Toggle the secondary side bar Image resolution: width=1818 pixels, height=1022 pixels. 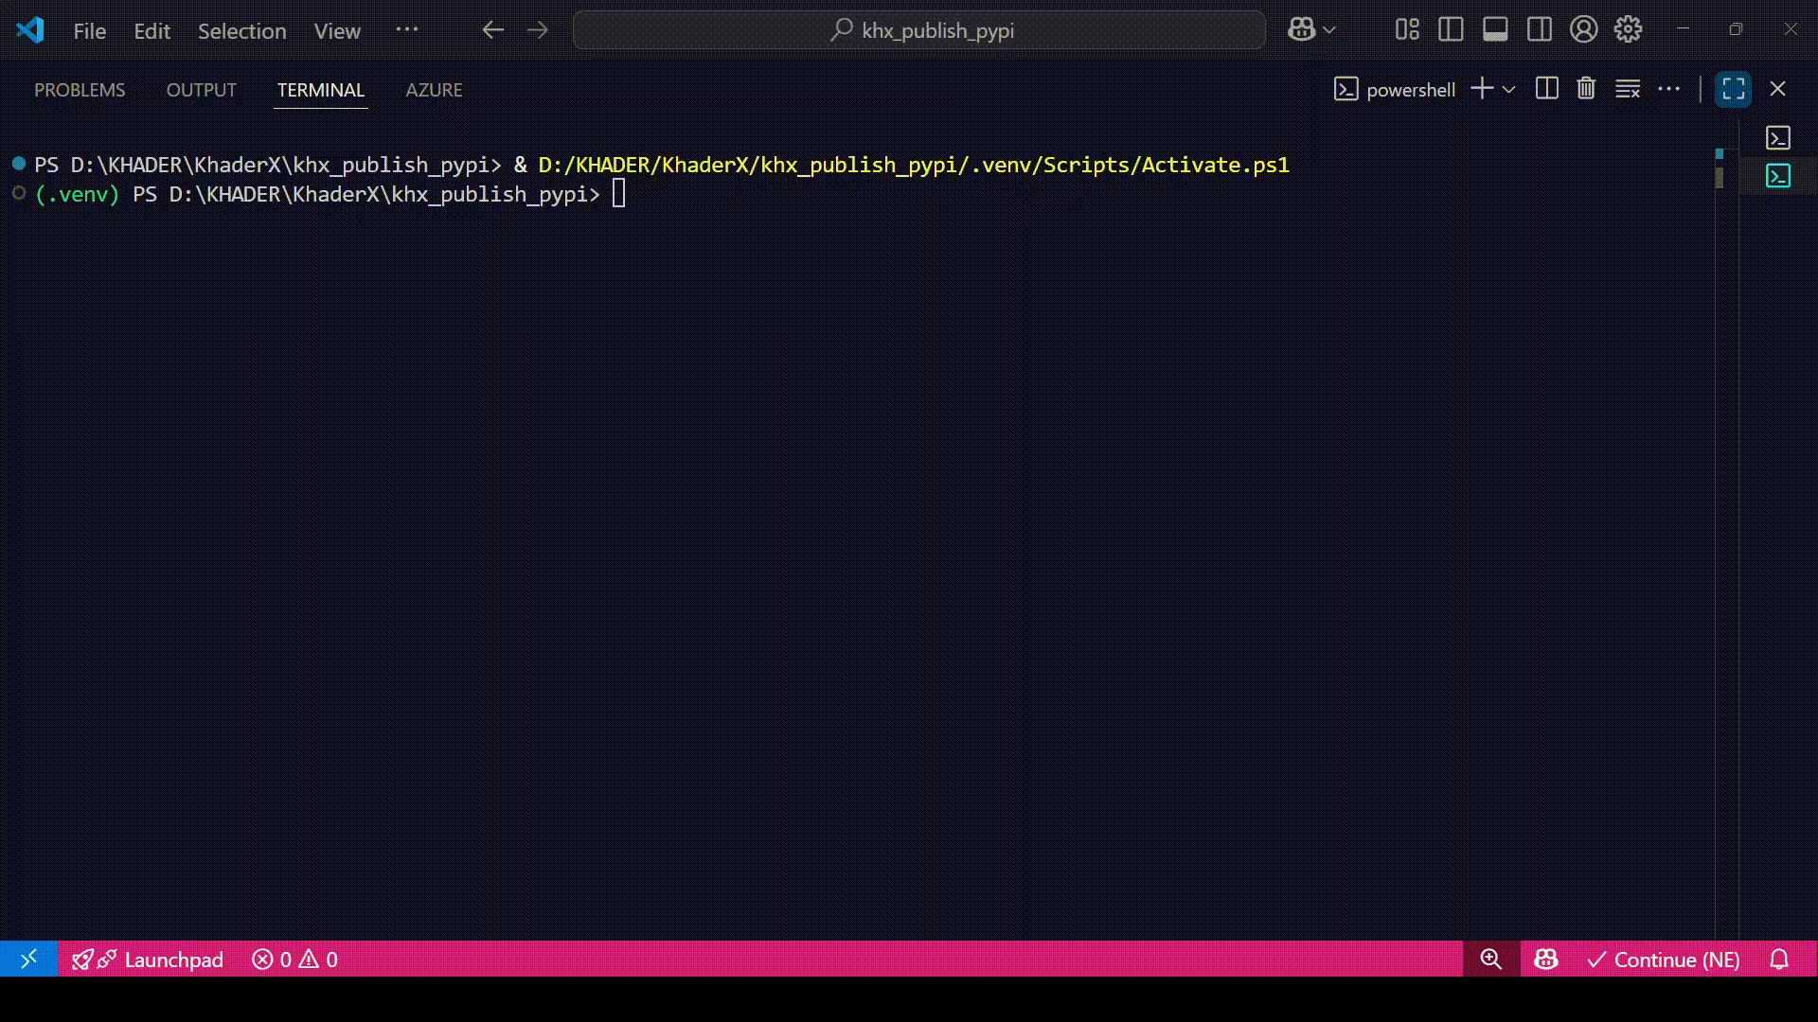coord(1540,30)
